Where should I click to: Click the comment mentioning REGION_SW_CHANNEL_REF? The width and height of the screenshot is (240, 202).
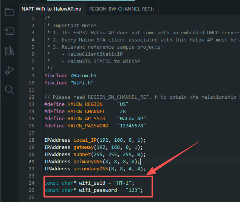[142, 97]
